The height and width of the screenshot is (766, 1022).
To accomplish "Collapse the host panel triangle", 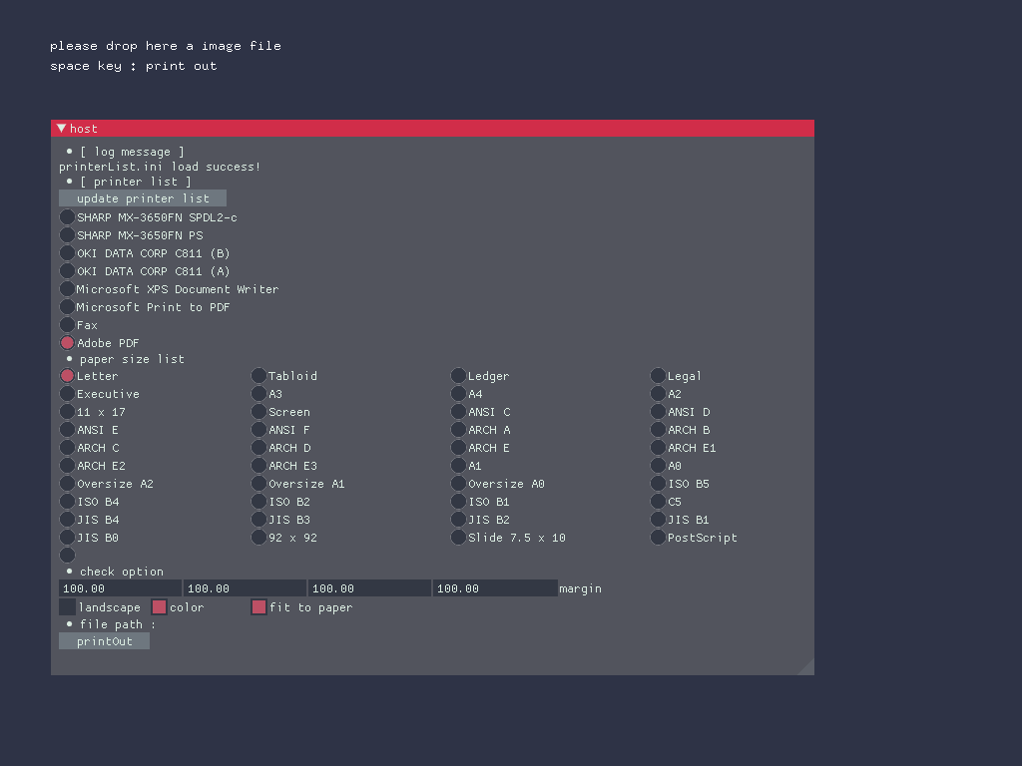I will coord(61,129).
